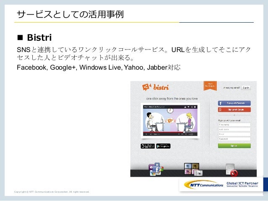Click the copyright notice text
The image size is (268, 201).
pyautogui.click(x=52, y=192)
